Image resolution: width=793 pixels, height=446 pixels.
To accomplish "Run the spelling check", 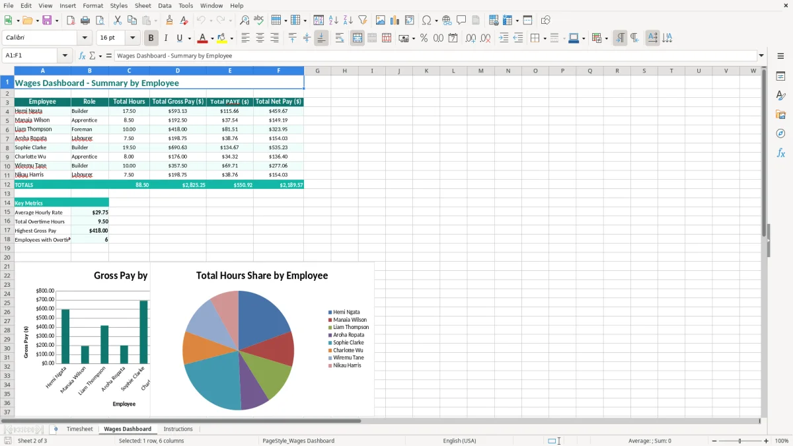I will click(x=259, y=20).
